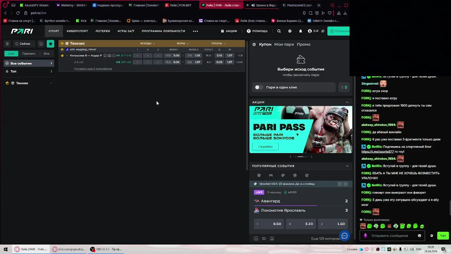451x254 pixels.
Task: Switch to Промо tab
Action: [303, 44]
